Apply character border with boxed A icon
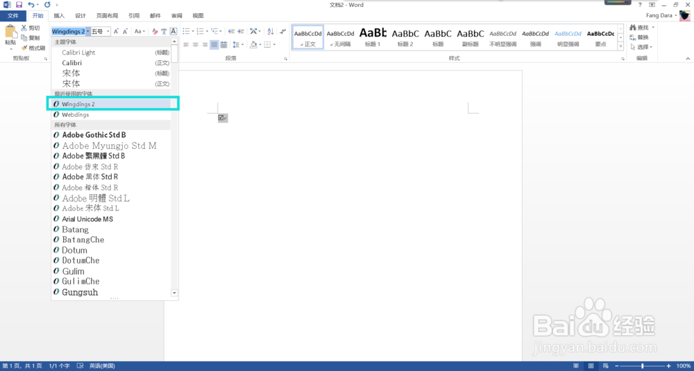The width and height of the screenshot is (694, 371). click(173, 31)
